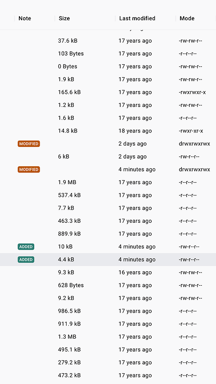
Task: Select the 473.2 kB file row
Action: 108,375
